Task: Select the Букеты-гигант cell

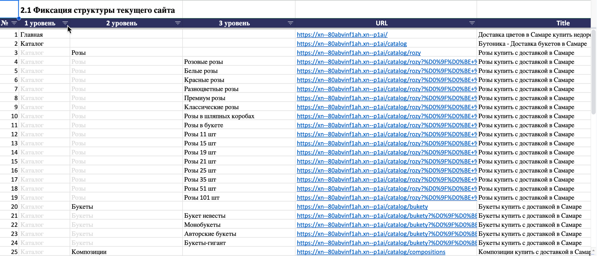Action: tap(239, 243)
